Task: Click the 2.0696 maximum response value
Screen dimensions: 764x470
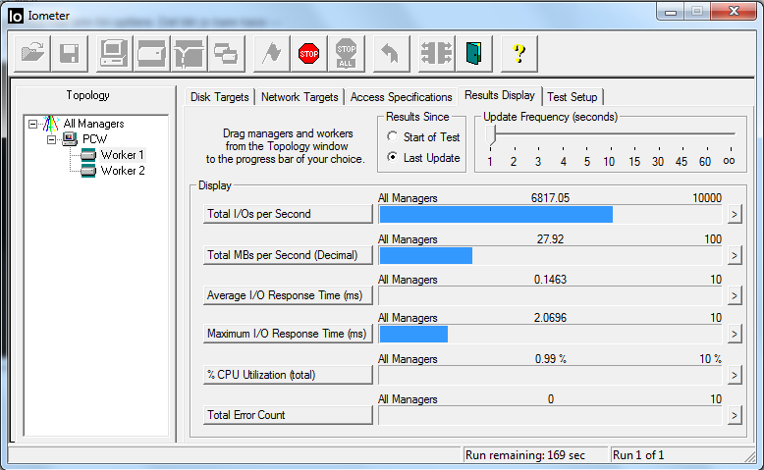Action: tap(550, 318)
